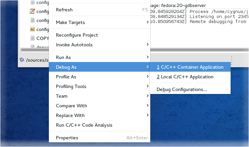Click the third config file document icon
The image size is (249, 147).
pos(32,20)
